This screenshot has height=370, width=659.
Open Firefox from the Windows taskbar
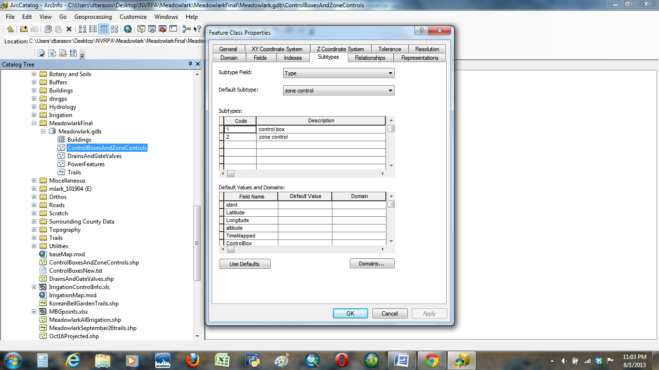click(x=192, y=360)
